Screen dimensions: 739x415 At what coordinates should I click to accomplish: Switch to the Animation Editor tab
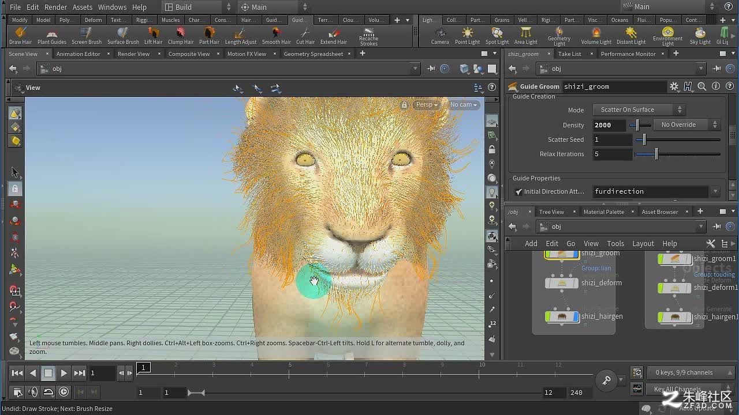point(78,54)
